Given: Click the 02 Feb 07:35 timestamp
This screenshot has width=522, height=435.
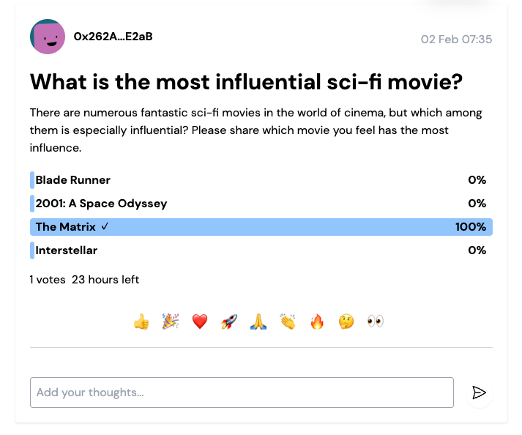Looking at the screenshot, I should (x=456, y=40).
